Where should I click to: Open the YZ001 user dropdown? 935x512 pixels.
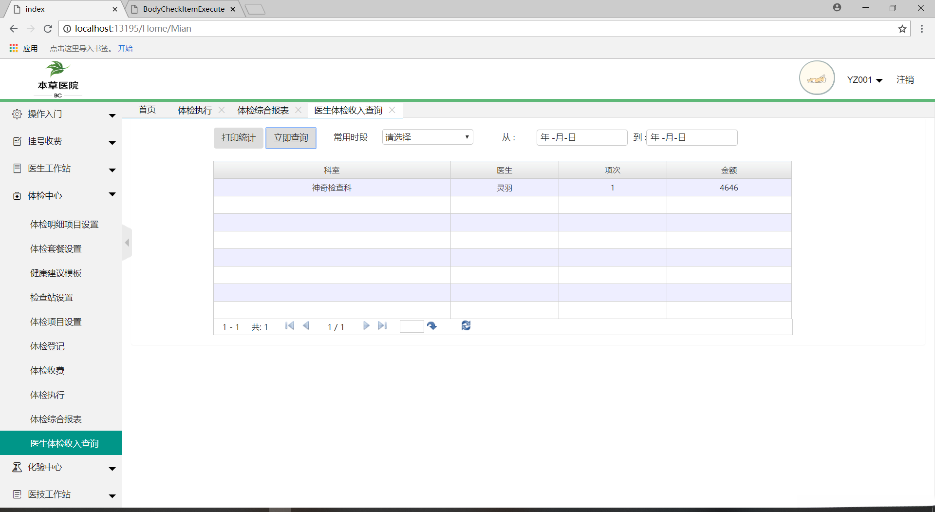[x=865, y=80]
